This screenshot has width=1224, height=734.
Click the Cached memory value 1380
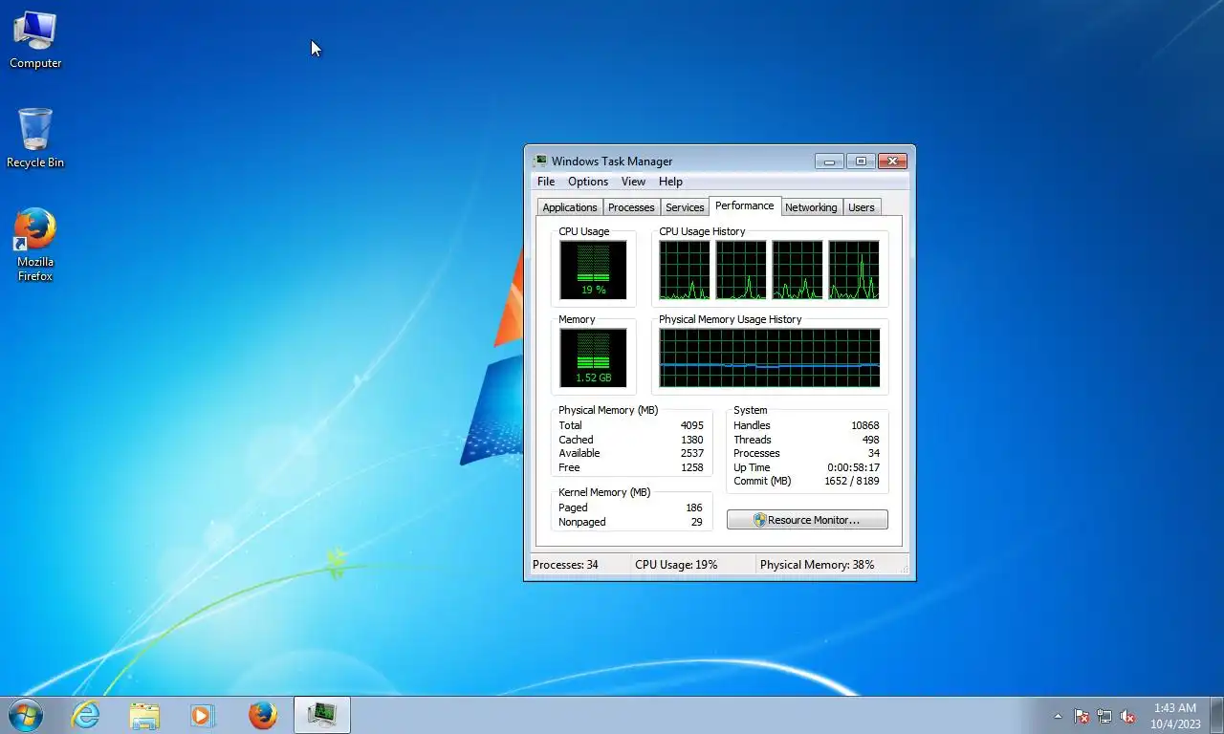point(691,440)
